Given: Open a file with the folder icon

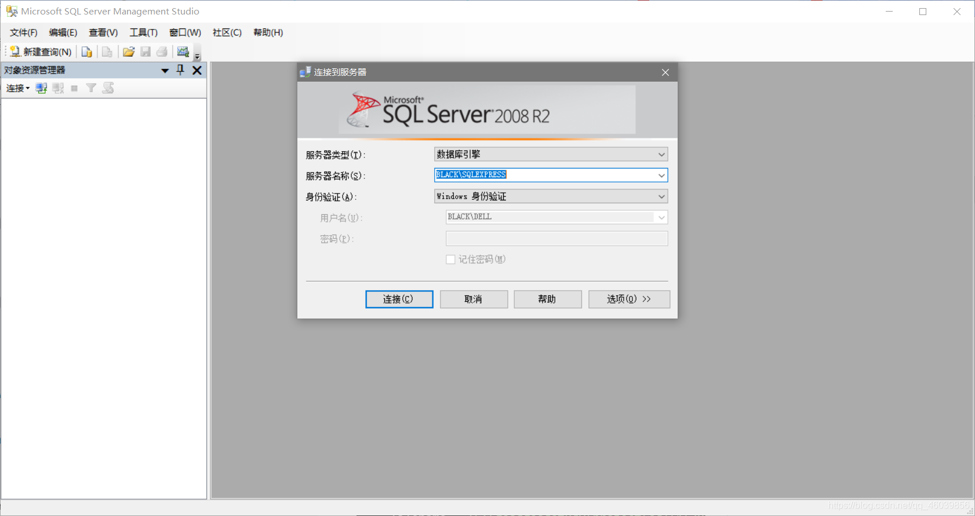Looking at the screenshot, I should (x=129, y=52).
